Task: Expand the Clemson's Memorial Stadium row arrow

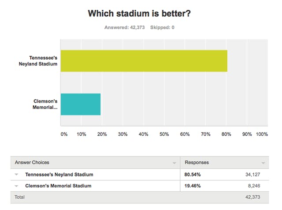Action: [x=16, y=186]
